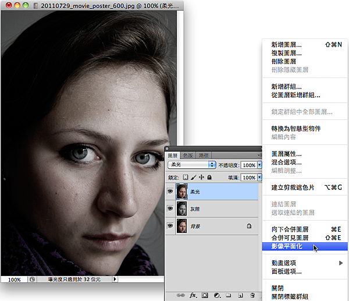Create new adjustment layer icon
The height and width of the screenshot is (301, 349).
[x=216, y=296]
